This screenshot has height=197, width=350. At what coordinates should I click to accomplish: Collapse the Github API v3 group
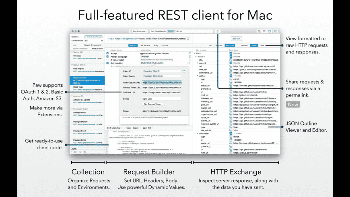72,65
